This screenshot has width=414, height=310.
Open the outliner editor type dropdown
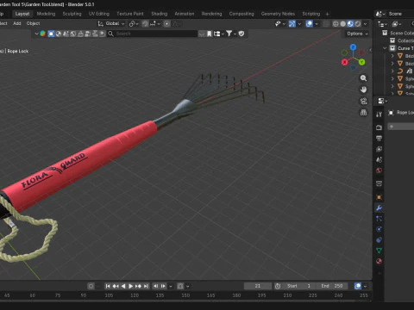point(382,24)
